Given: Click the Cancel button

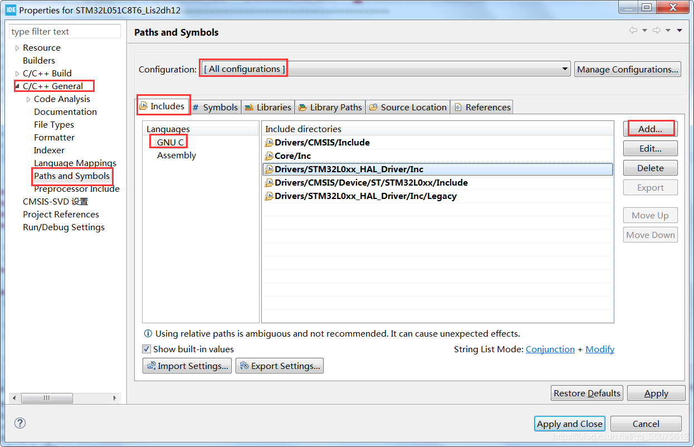Looking at the screenshot, I should [x=646, y=424].
